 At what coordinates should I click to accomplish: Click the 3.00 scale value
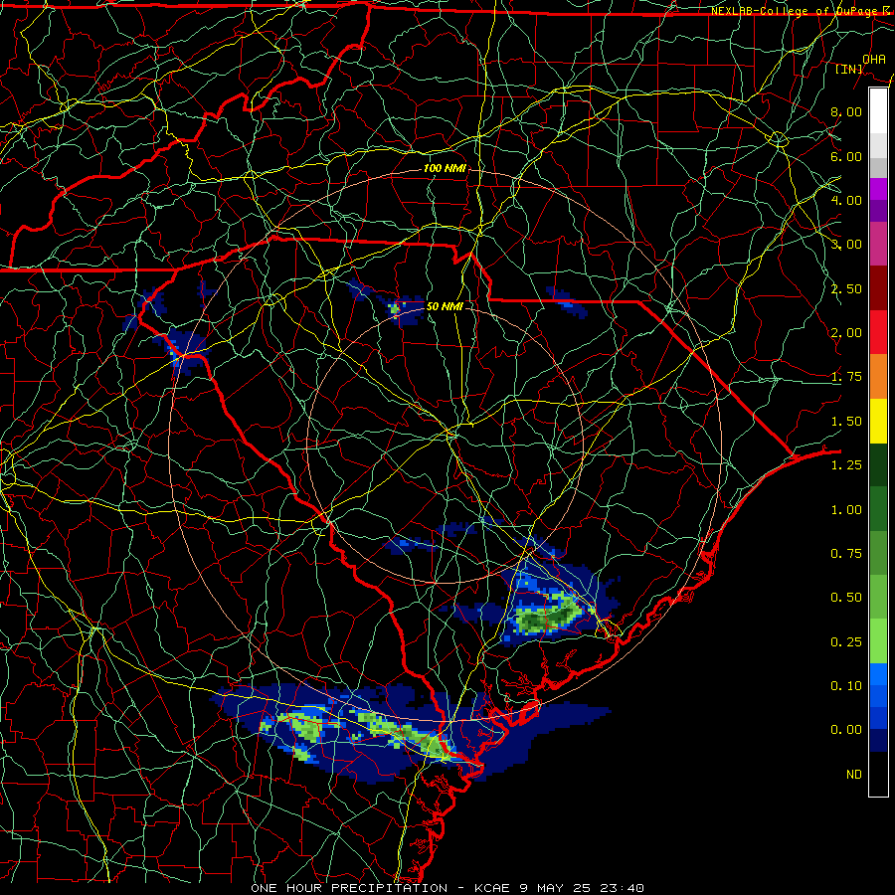click(846, 245)
